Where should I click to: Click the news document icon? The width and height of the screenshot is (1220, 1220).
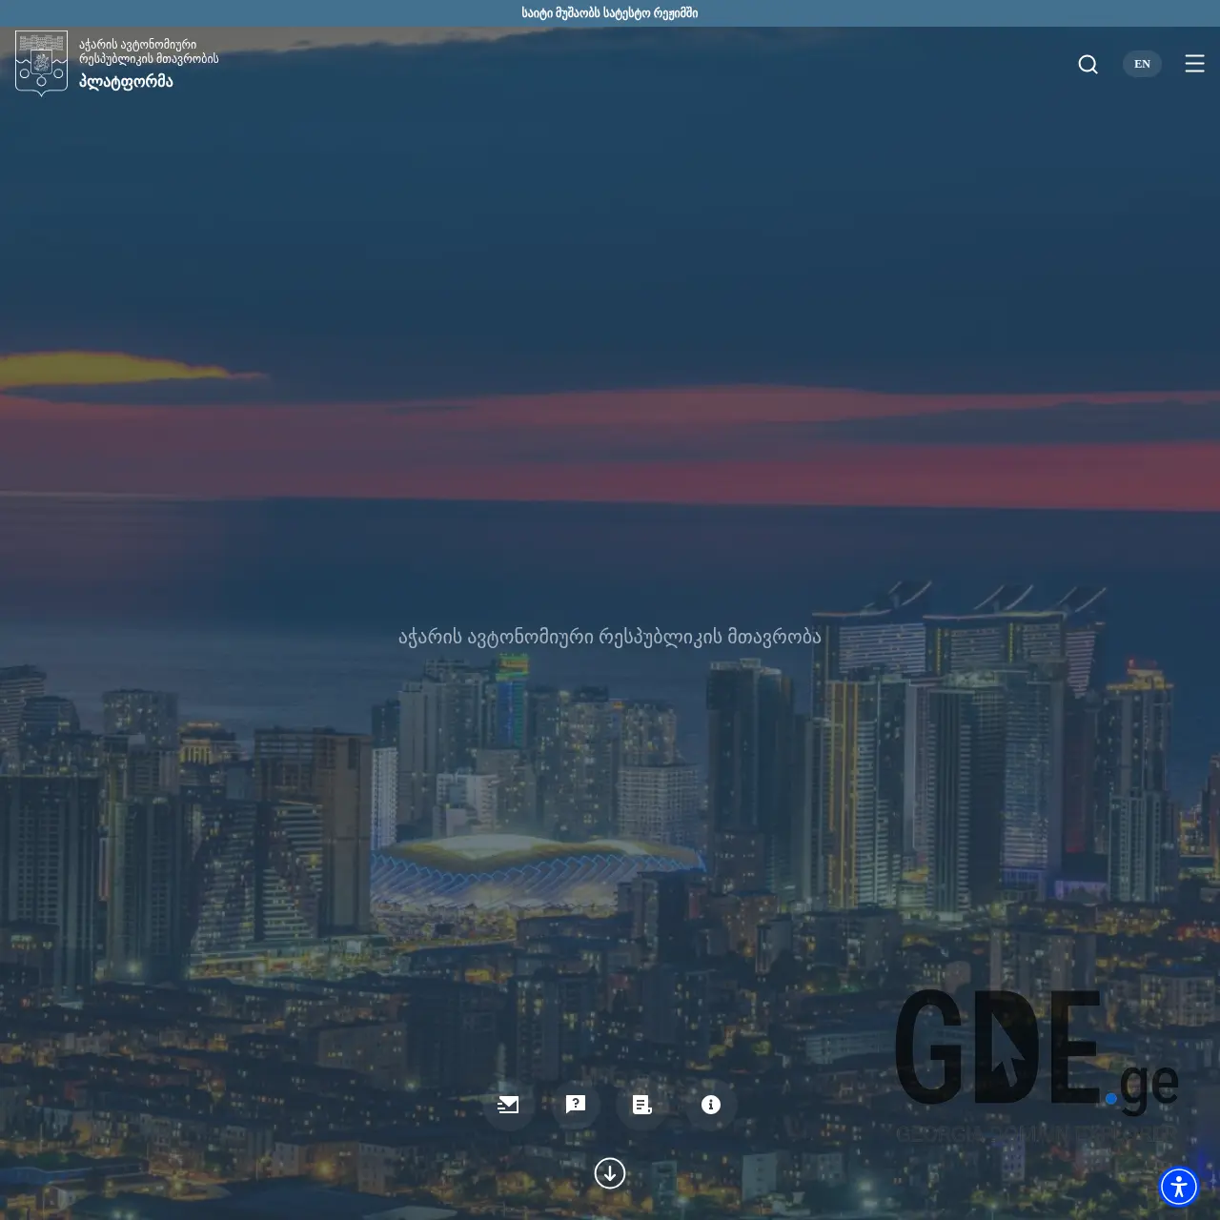pyautogui.click(x=642, y=1105)
